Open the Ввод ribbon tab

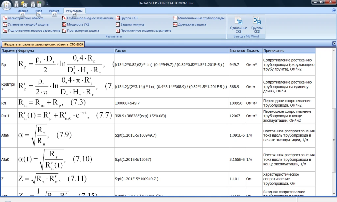(x=39, y=11)
